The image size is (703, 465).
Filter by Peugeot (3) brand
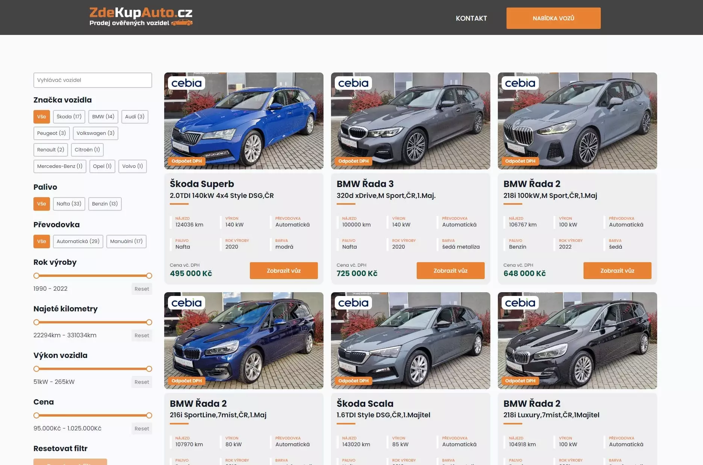(51, 133)
